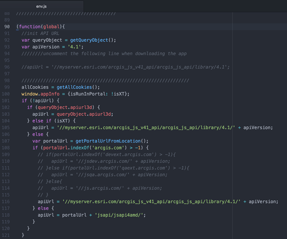Click the slash divider comment on line 98
Image resolution: width=287 pixels, height=239 pixels.
105,80
